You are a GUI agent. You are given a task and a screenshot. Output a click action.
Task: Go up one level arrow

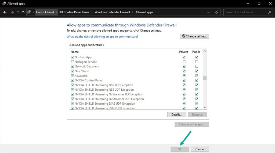(x=23, y=12)
